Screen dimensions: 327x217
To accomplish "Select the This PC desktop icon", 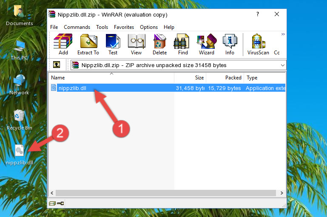I will pyautogui.click(x=19, y=50).
